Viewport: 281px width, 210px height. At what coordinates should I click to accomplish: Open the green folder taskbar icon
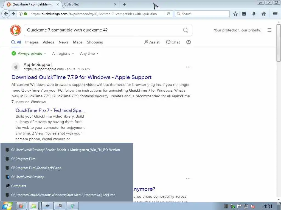click(x=34, y=206)
